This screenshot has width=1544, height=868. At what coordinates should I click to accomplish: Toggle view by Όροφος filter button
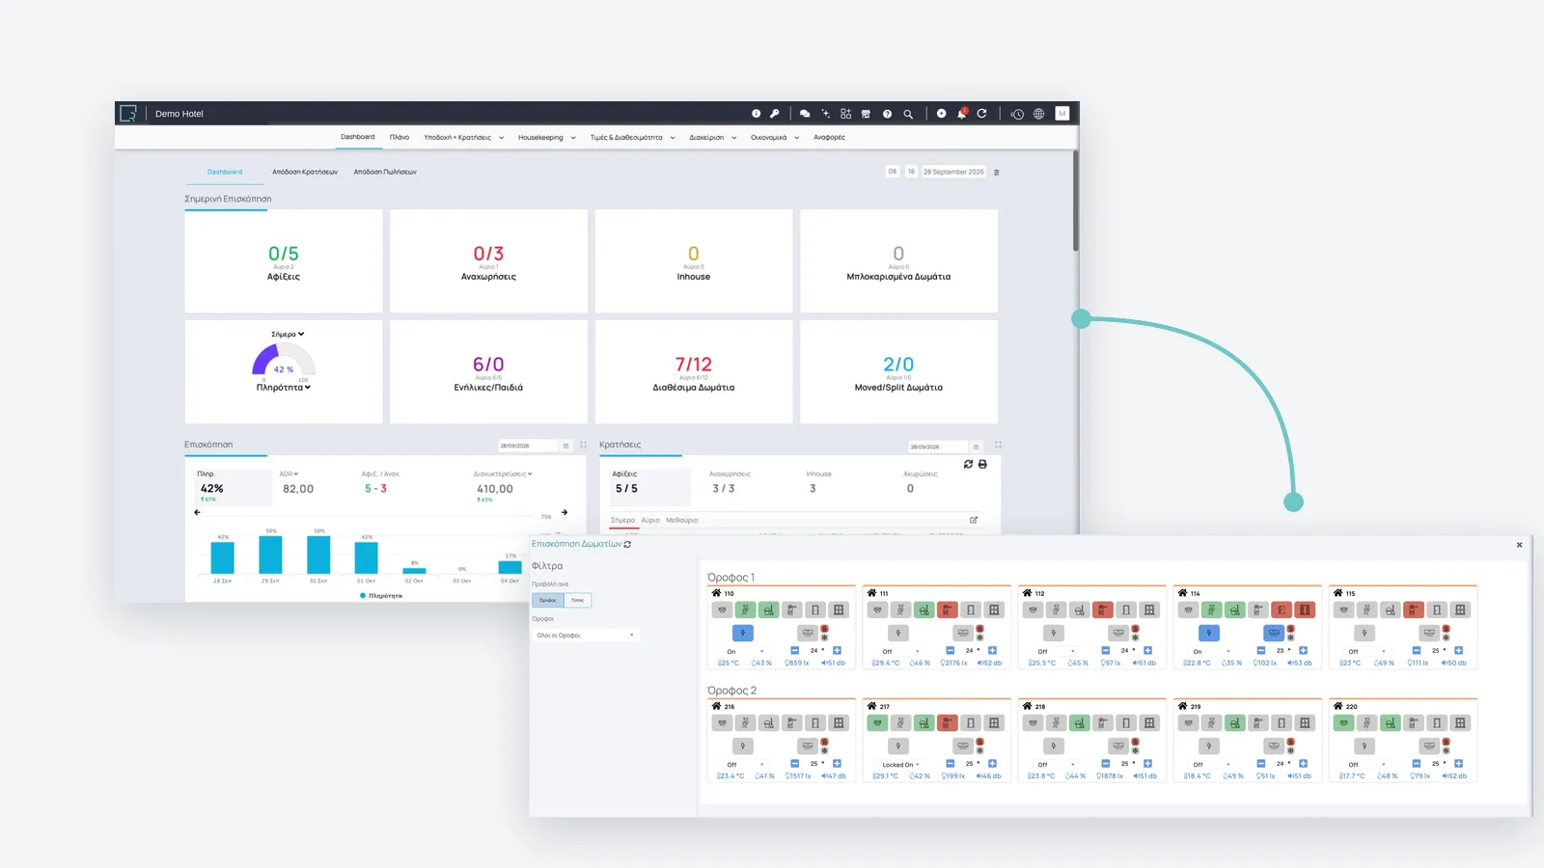pyautogui.click(x=548, y=600)
